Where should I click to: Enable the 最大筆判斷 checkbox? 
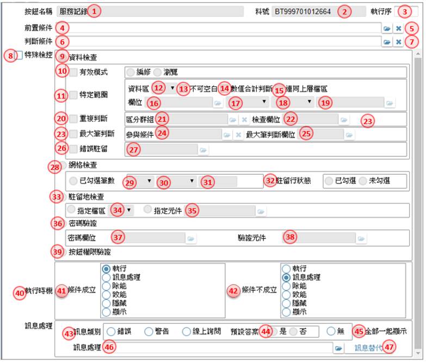[x=73, y=134]
